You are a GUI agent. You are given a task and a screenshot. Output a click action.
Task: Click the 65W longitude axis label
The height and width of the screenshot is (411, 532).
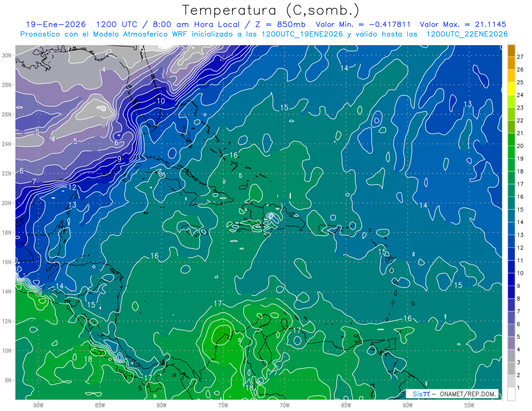tap(346, 405)
